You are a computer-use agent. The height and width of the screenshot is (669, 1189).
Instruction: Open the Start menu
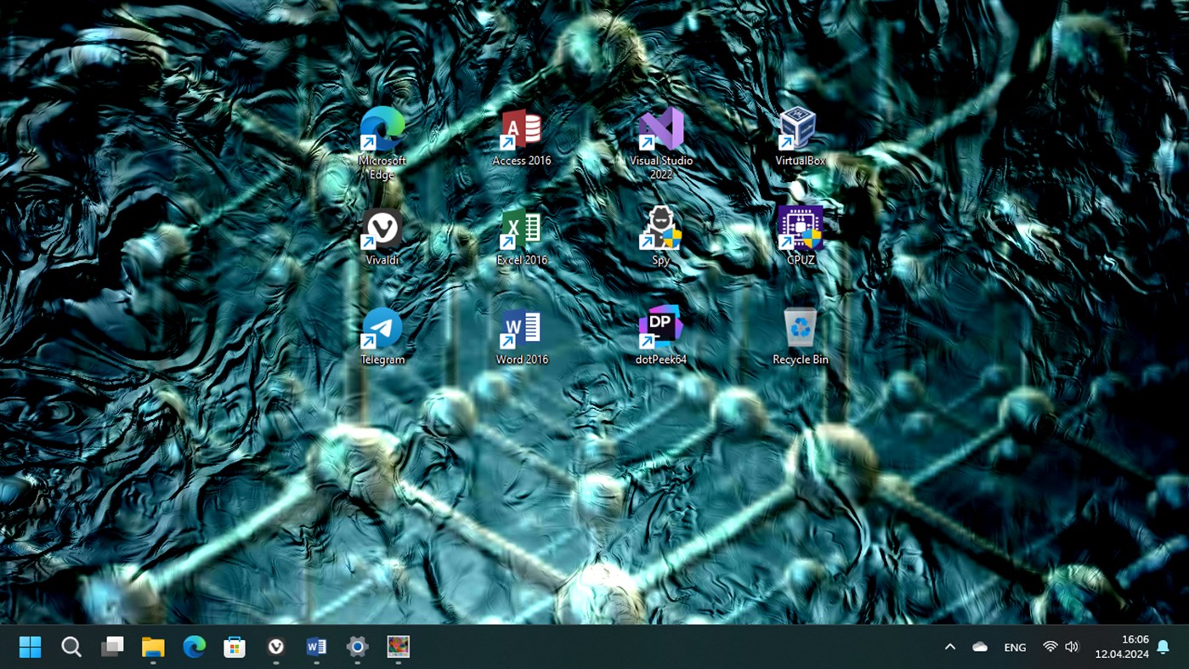click(30, 647)
